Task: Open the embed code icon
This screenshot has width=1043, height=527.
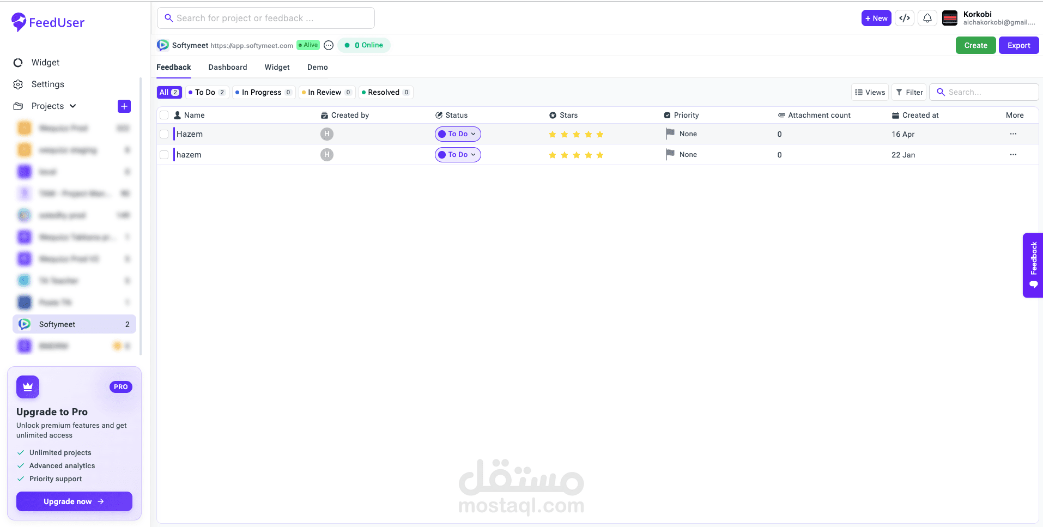Action: (905, 18)
